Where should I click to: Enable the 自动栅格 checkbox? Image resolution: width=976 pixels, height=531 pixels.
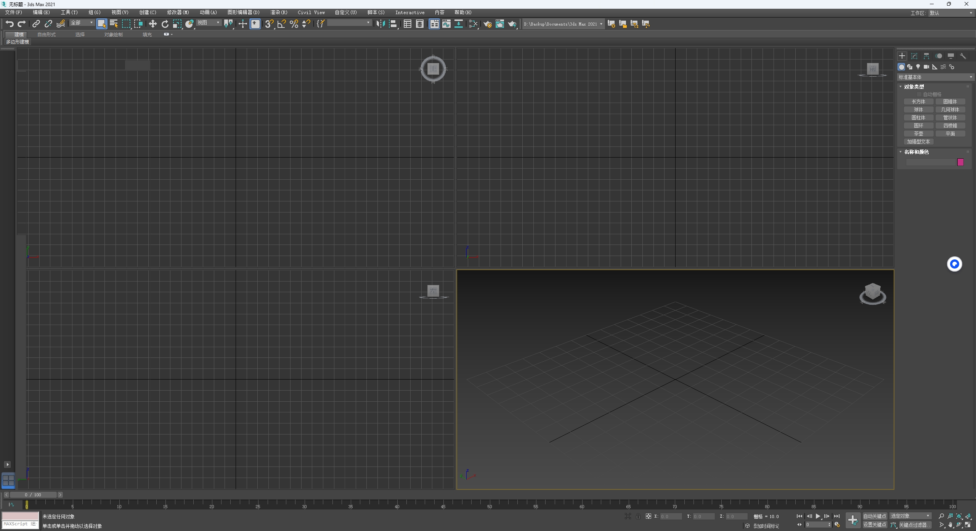pyautogui.click(x=919, y=94)
